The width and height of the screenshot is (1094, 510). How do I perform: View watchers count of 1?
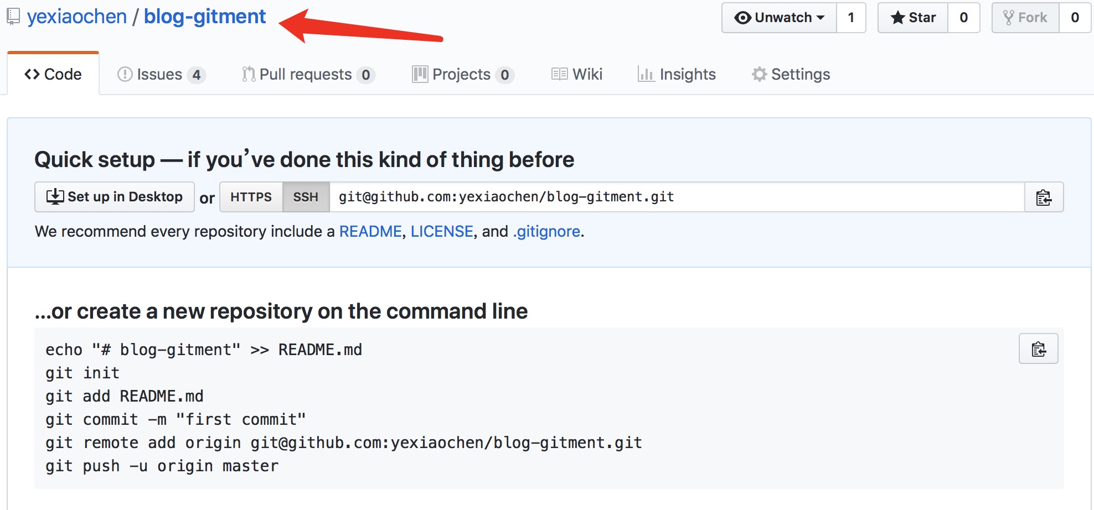click(851, 18)
